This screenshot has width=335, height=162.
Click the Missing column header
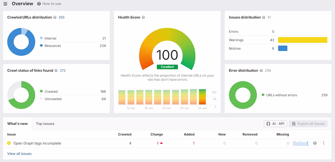coord(283,134)
